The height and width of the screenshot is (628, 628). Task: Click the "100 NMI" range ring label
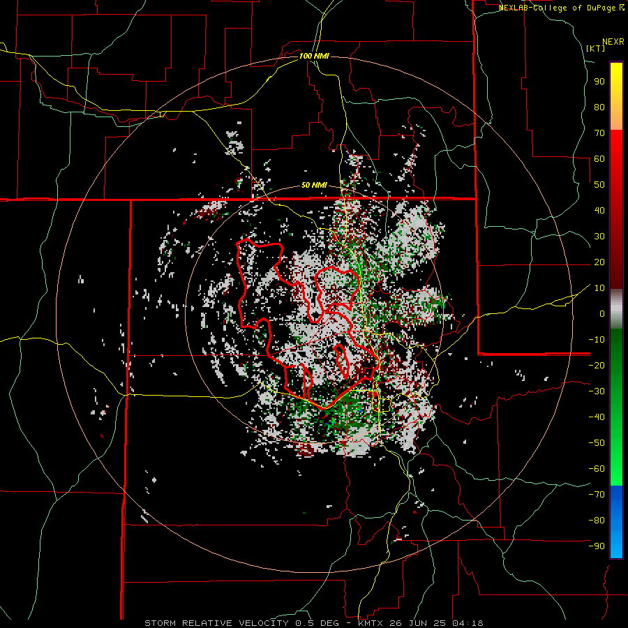[314, 56]
